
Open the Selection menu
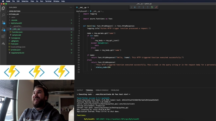(x=25, y=1)
